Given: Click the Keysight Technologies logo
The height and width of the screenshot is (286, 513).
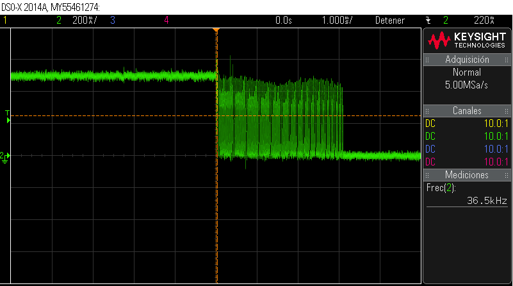Looking at the screenshot, I should tap(467, 40).
